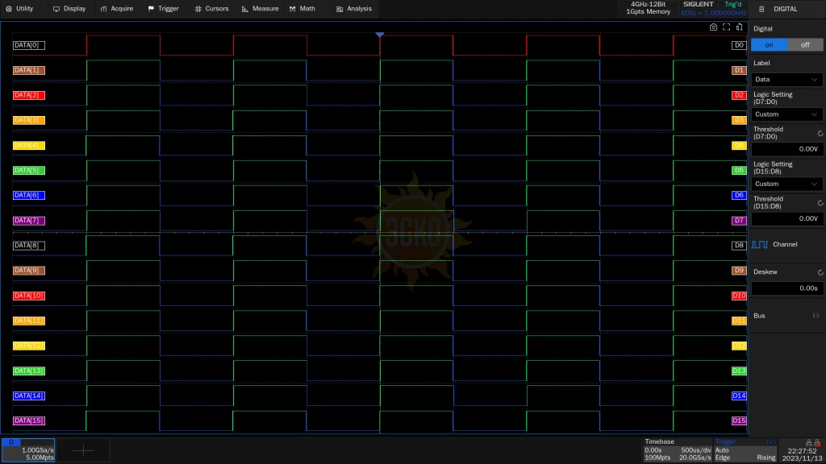Select the D13 channel tag
The height and width of the screenshot is (464, 826).
[739, 371]
